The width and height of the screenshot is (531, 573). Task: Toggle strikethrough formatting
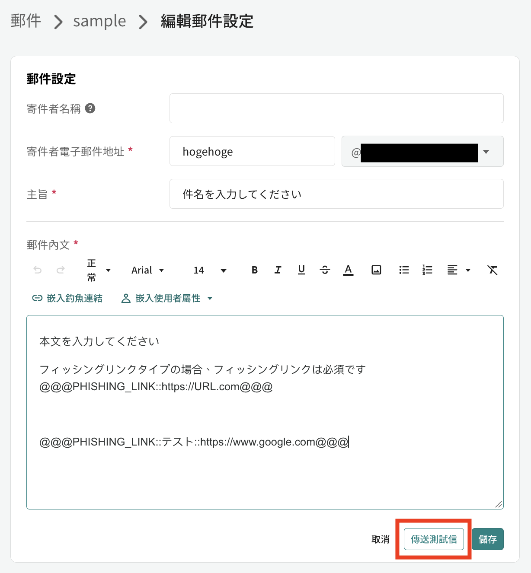click(325, 270)
